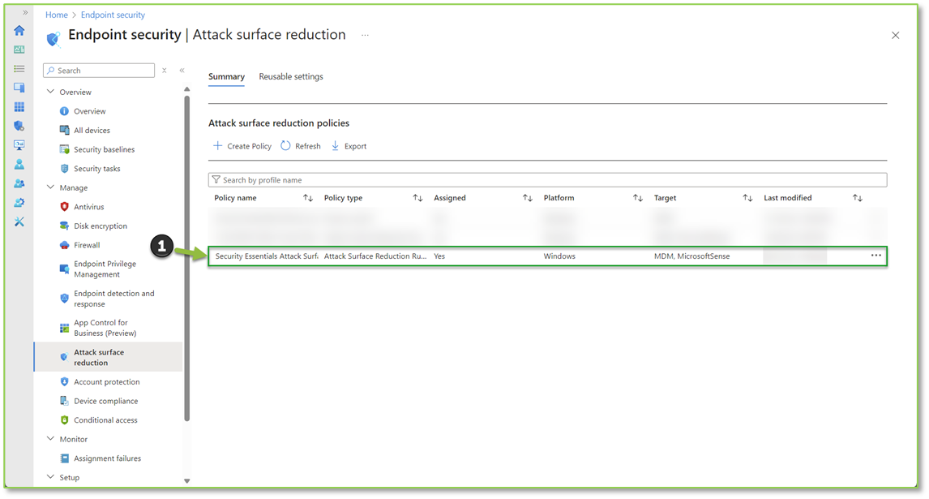
Task: Switch to the Reusable settings tab
Action: click(291, 76)
